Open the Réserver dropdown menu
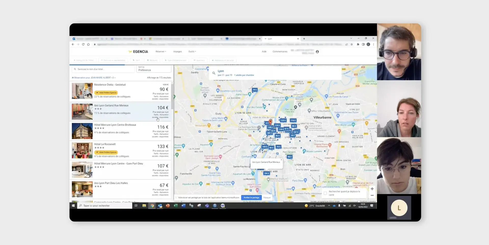The width and height of the screenshot is (489, 245). [x=161, y=52]
